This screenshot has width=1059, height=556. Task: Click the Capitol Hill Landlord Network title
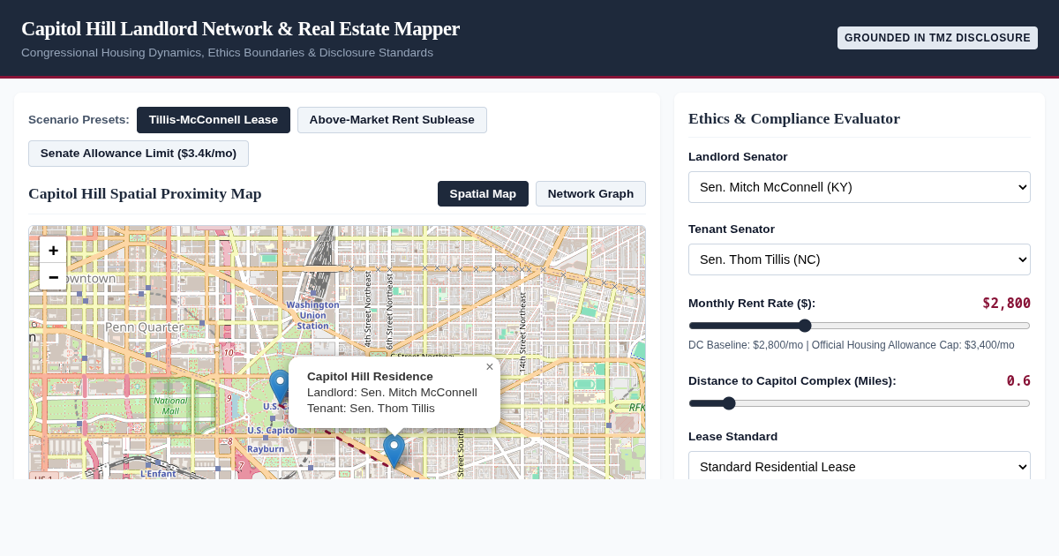tap(240, 28)
